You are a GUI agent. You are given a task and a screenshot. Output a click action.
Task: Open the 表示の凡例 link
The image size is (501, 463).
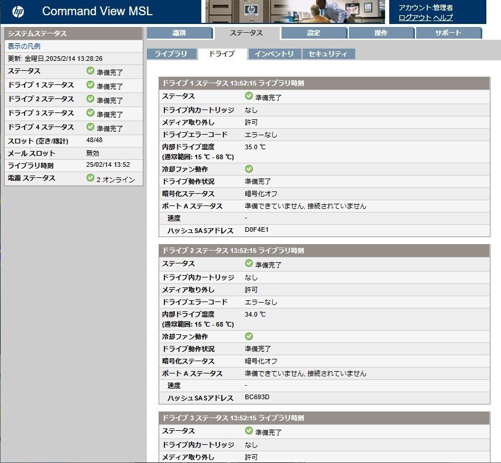click(x=24, y=46)
